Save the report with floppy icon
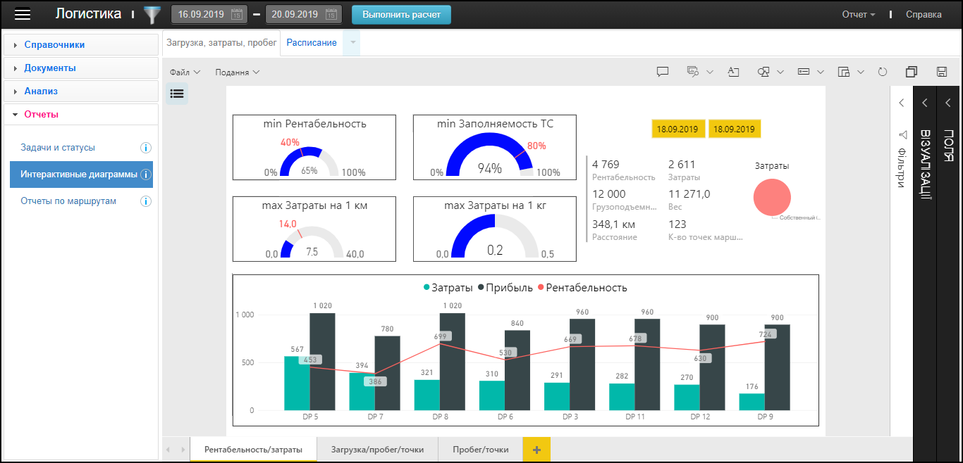Image resolution: width=963 pixels, height=463 pixels. (941, 72)
